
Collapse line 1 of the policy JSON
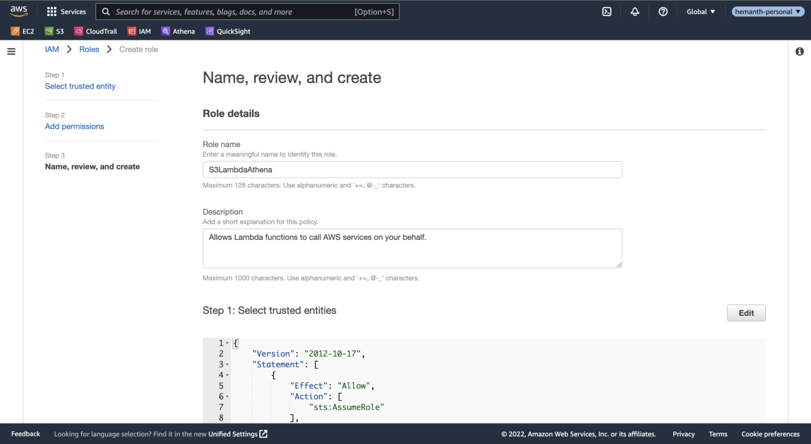coord(227,343)
